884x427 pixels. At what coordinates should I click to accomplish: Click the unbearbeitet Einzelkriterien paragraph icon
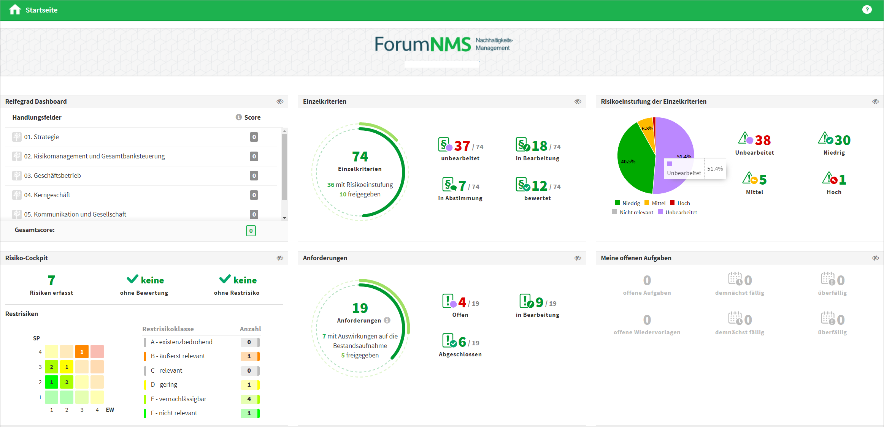(445, 145)
